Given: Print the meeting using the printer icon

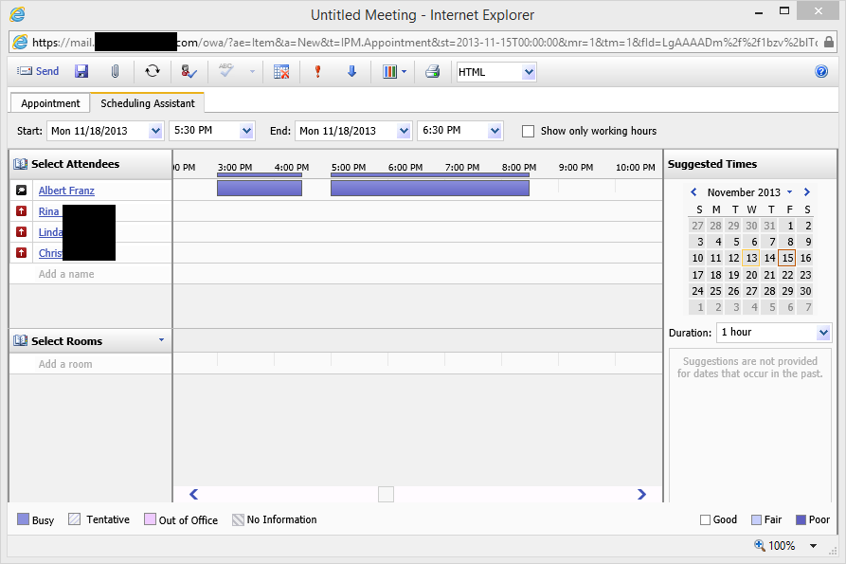Looking at the screenshot, I should (432, 71).
